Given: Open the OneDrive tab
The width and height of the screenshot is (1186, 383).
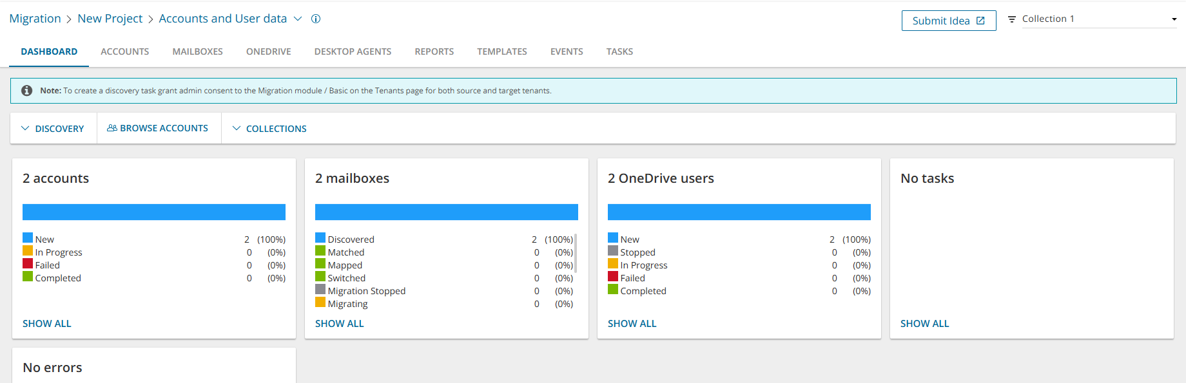Looking at the screenshot, I should click(268, 51).
